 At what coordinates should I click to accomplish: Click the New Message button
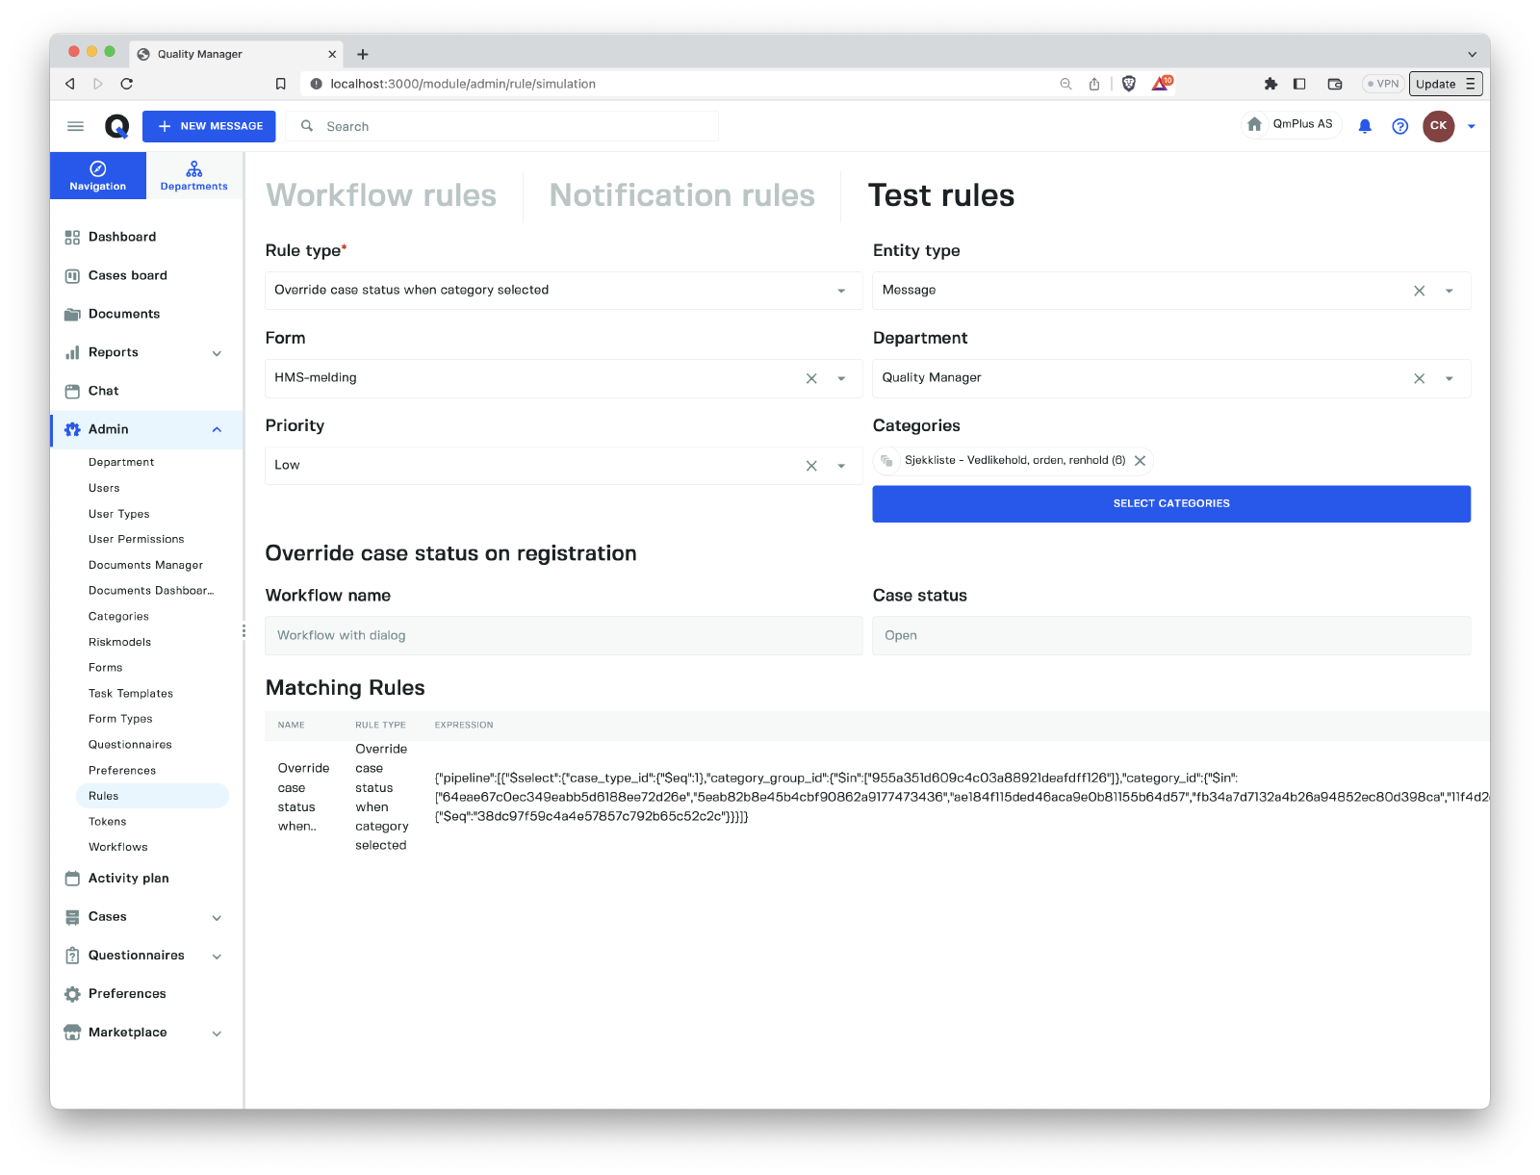coord(209,126)
